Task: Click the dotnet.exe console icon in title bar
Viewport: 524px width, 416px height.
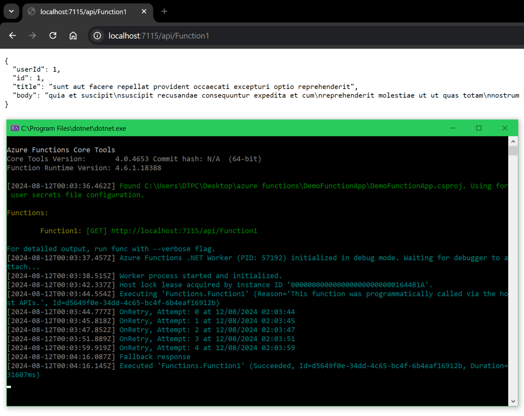Action: coord(15,128)
